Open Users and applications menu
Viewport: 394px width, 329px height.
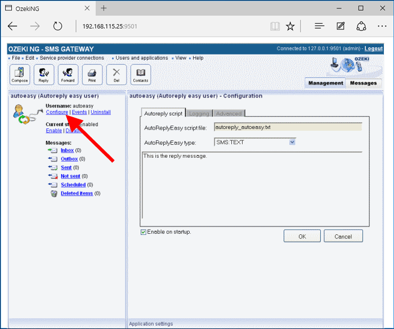[x=142, y=58]
